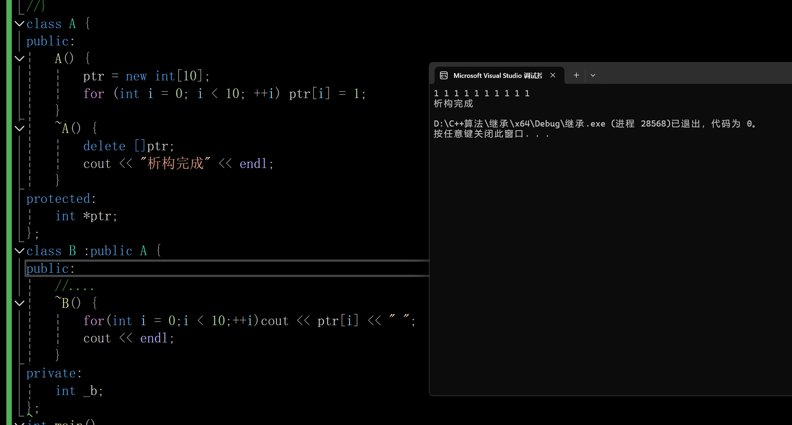This screenshot has width=792, height=425.
Task: Collapse the class A definition
Action: pyautogui.click(x=19, y=24)
